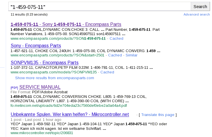Image resolution: width=212 pixels, height=137 pixels.
Task: Click the 'CAPACITOR,PETP FILM 0.22M' snippet line
Action: (x=82, y=68)
